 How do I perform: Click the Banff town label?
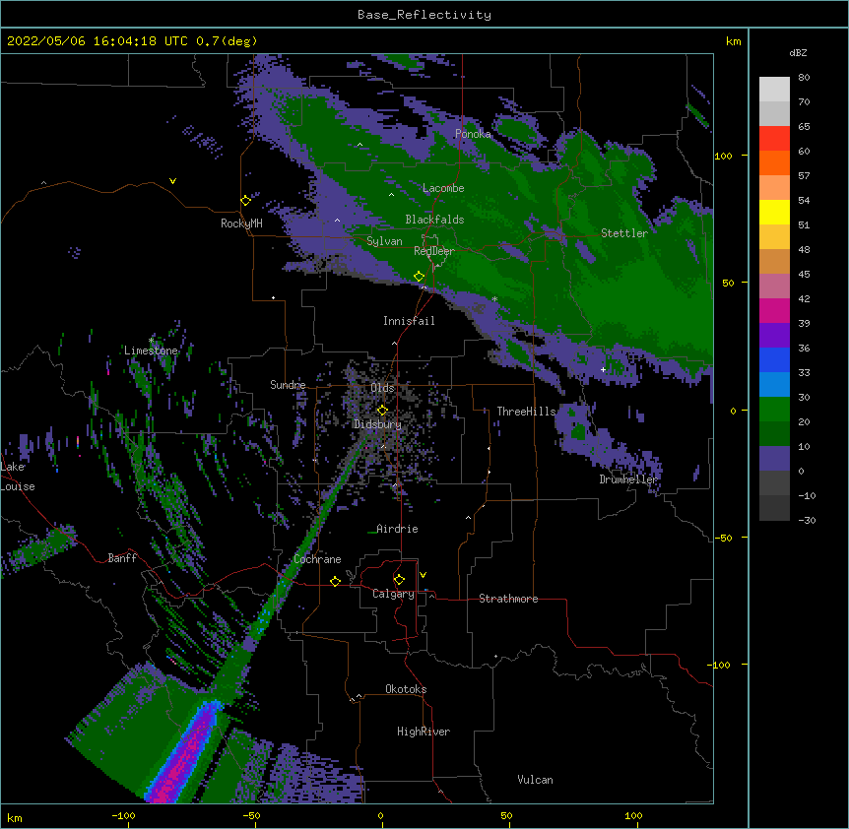122,558
